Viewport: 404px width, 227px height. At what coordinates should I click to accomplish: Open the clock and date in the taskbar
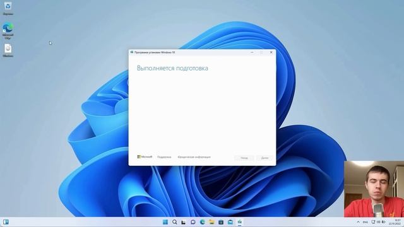tap(395, 222)
